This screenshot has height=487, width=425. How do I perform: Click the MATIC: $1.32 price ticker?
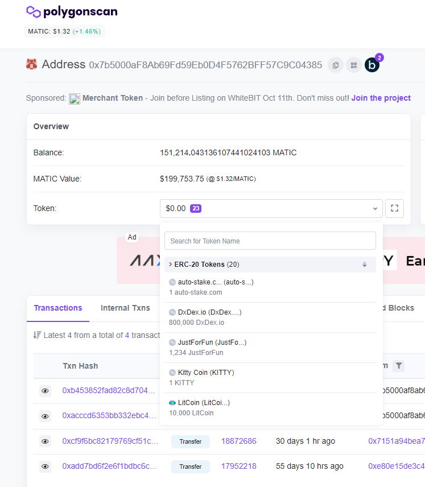tap(65, 31)
